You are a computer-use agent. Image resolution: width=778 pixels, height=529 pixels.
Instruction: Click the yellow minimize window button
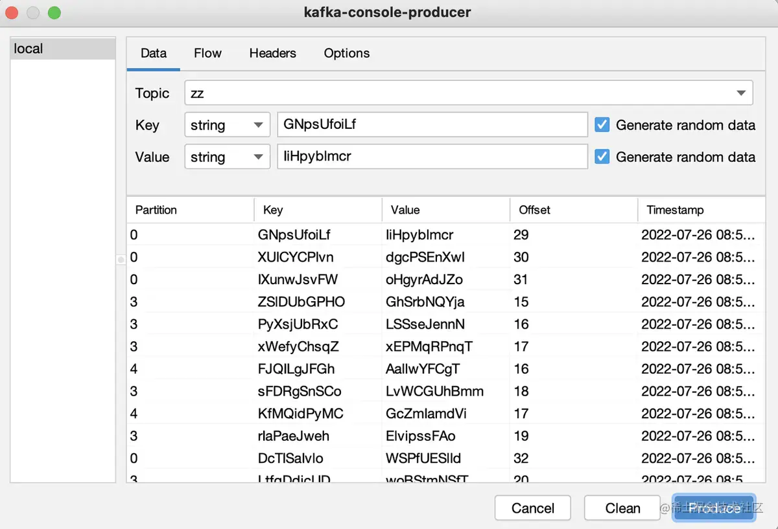pos(33,12)
